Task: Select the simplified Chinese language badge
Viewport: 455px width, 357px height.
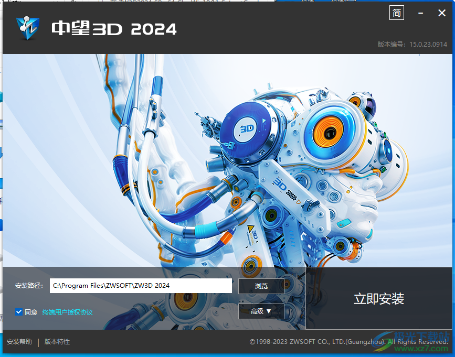Action: coord(396,13)
